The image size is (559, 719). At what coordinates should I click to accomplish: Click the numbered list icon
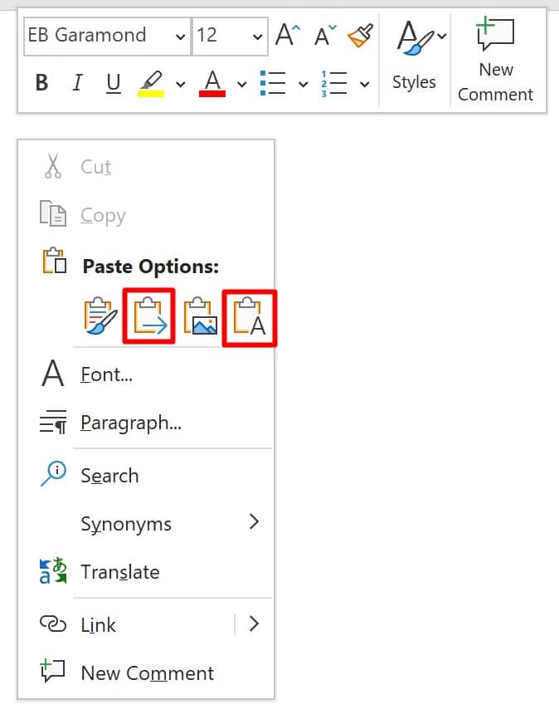334,83
